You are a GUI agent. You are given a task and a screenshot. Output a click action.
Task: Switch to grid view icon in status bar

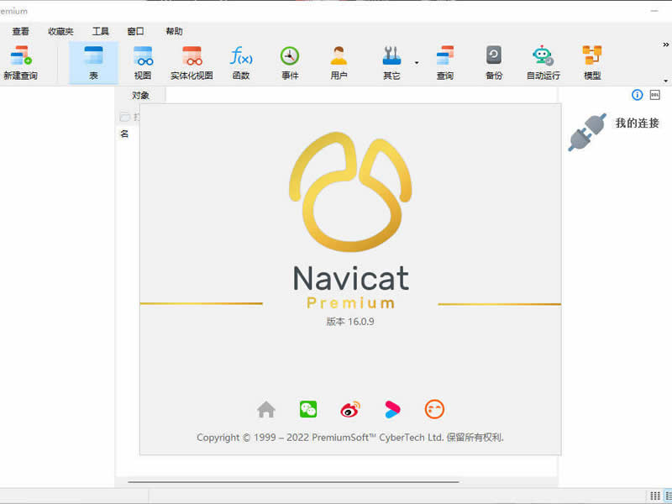point(655,496)
